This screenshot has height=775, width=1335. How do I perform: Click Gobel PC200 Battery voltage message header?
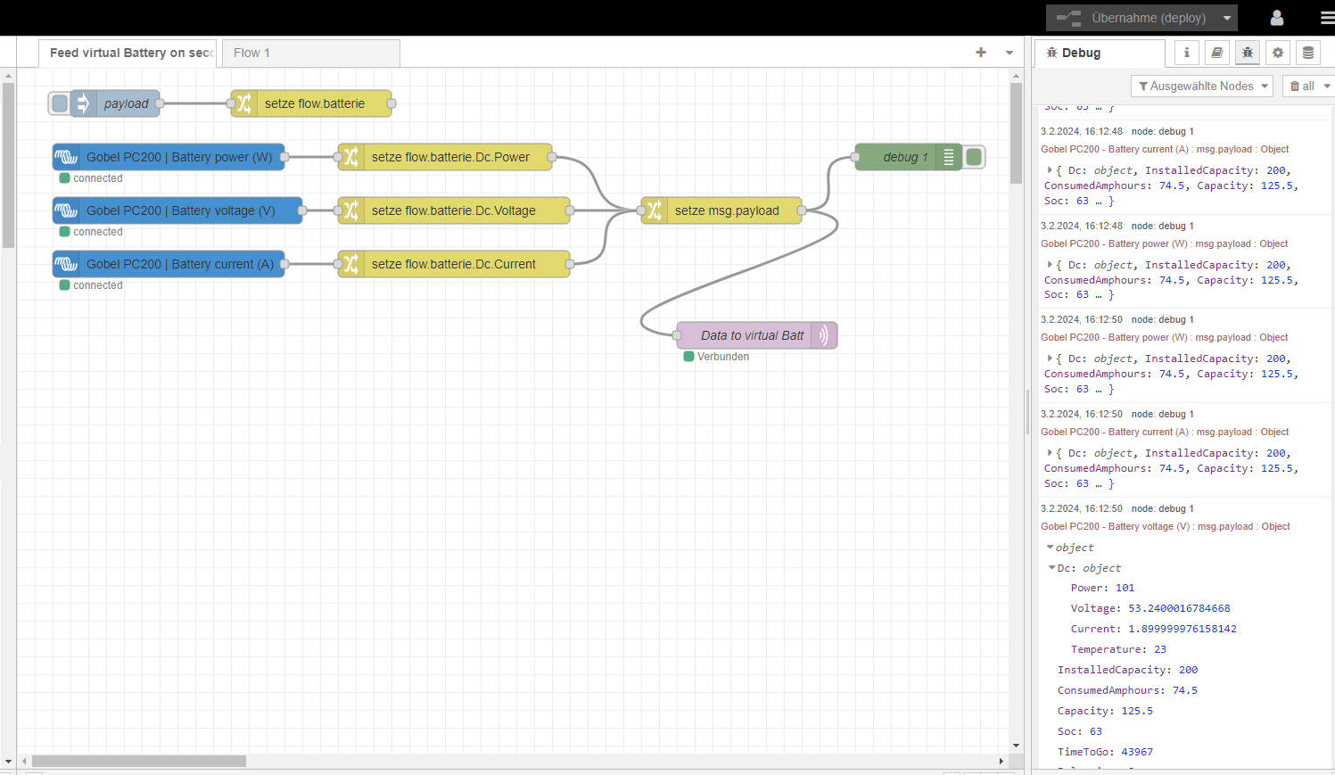point(1165,526)
